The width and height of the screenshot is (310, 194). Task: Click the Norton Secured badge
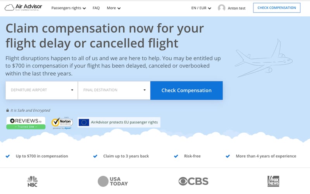coord(62,123)
